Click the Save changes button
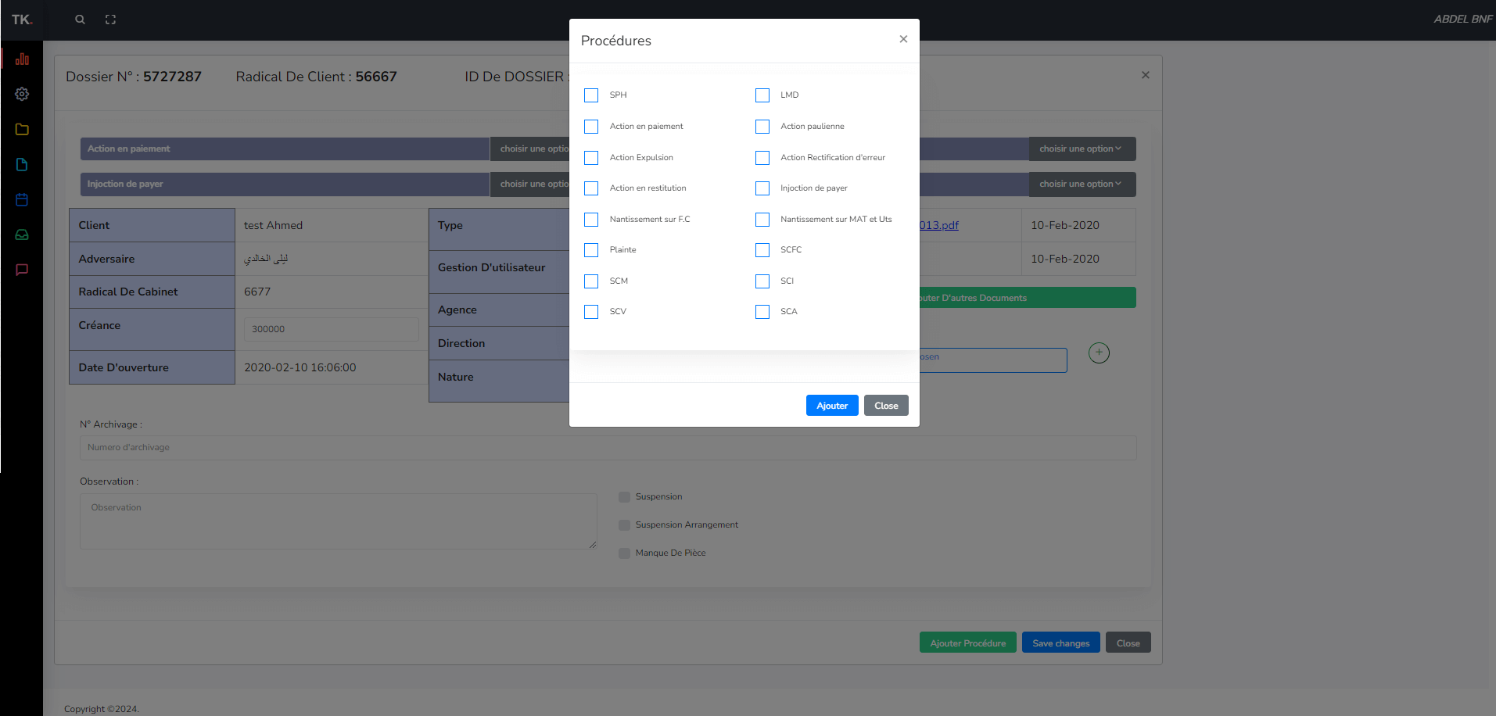Screen dimensions: 1496x716 [x=1061, y=643]
